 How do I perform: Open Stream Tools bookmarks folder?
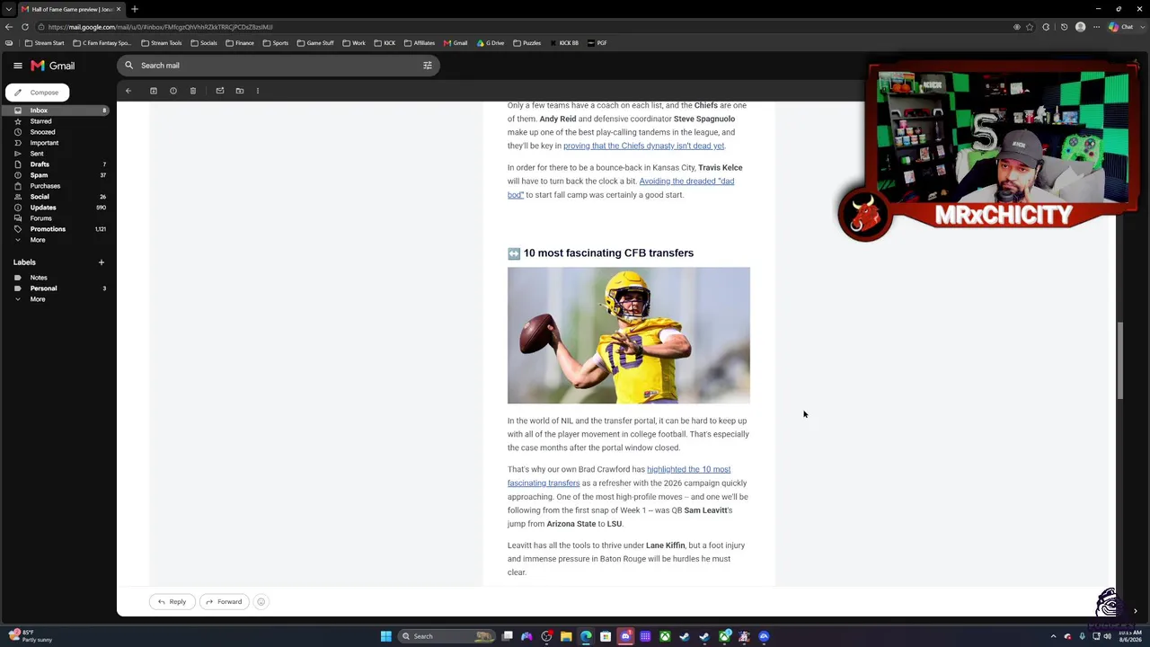tap(161, 43)
